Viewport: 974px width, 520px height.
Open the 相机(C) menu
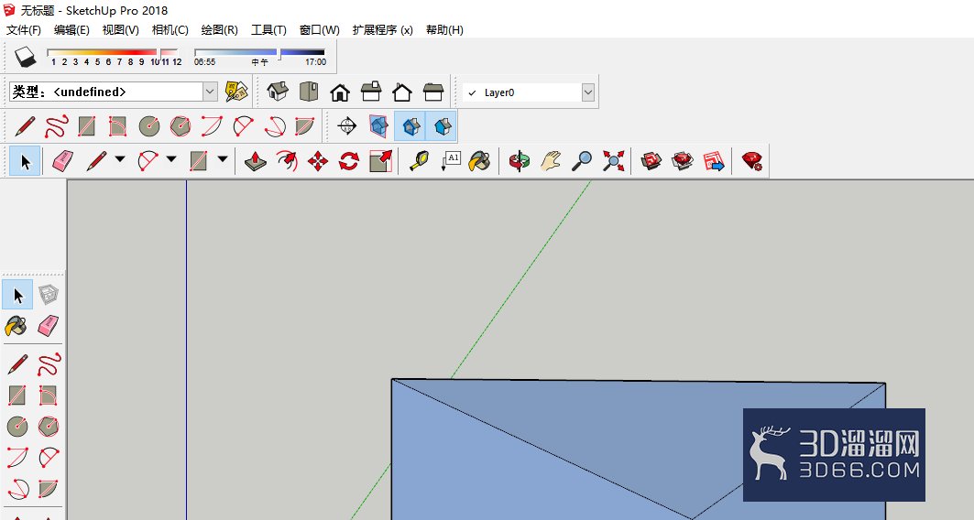point(170,30)
